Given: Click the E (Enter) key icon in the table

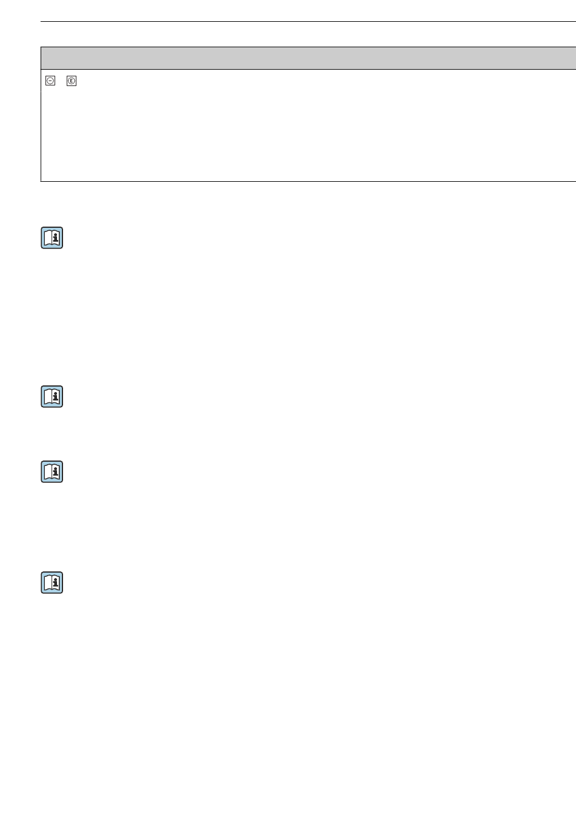Looking at the screenshot, I should (72, 81).
